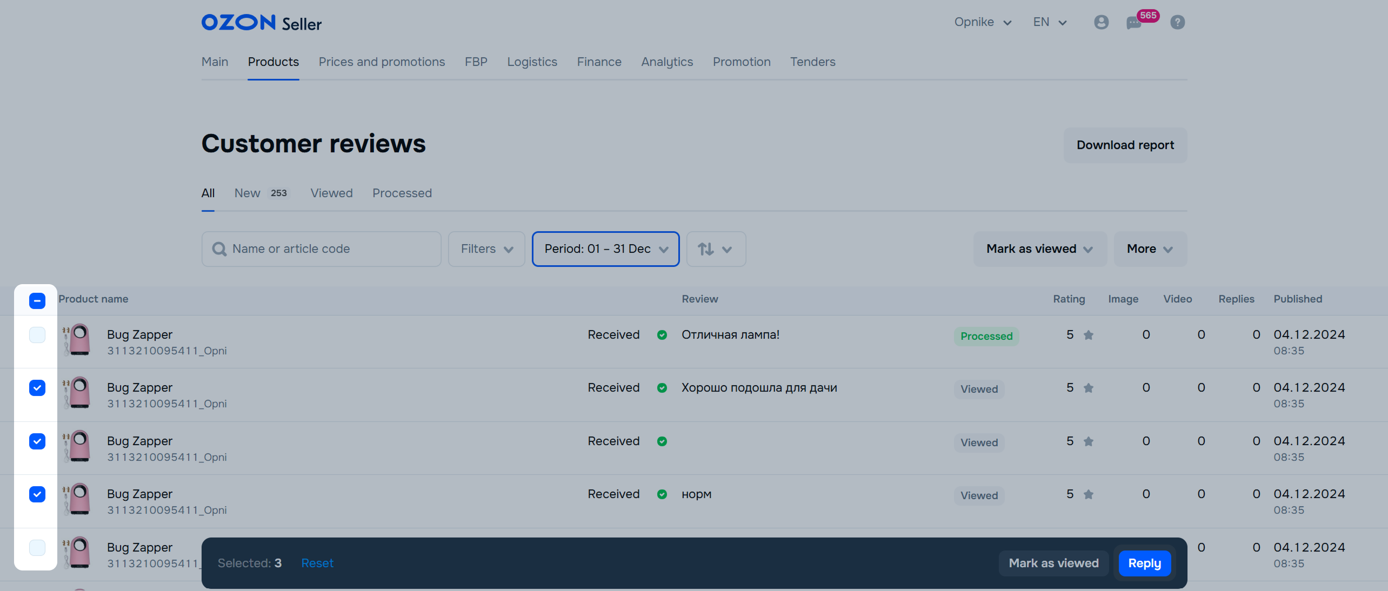This screenshot has width=1388, height=591.
Task: Click the star in the first review's rating
Action: click(x=1089, y=335)
